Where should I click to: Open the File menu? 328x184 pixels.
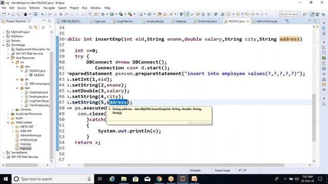click(4, 8)
